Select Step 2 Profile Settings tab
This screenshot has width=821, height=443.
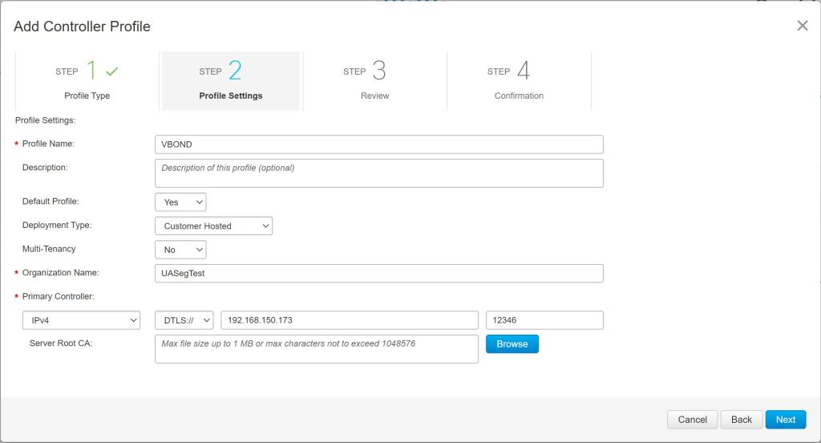tap(231, 81)
